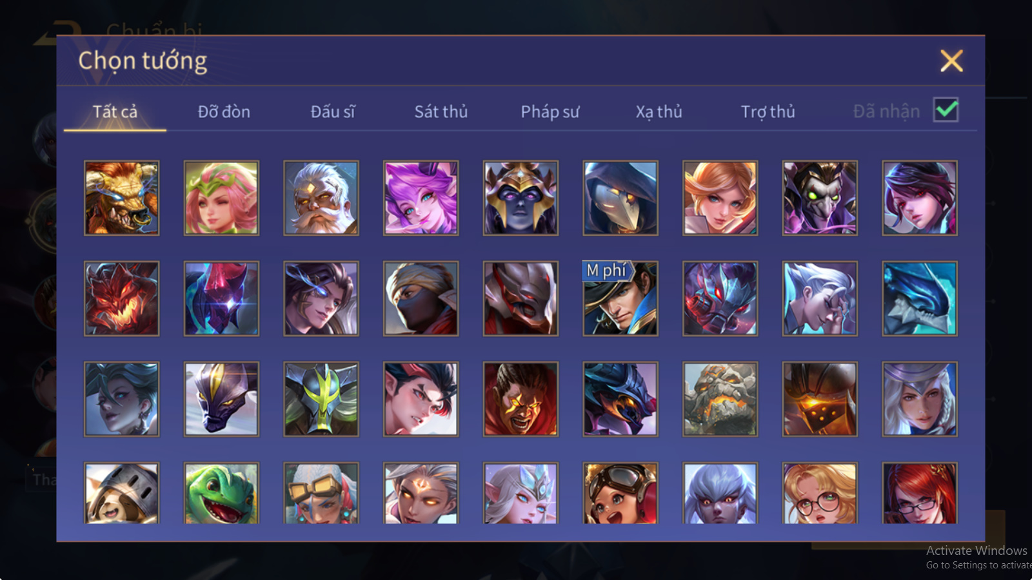Switch to the Xạ thủ tab
1032x580 pixels.
pos(659,111)
